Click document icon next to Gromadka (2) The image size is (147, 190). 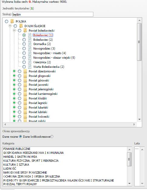coord(30,44)
